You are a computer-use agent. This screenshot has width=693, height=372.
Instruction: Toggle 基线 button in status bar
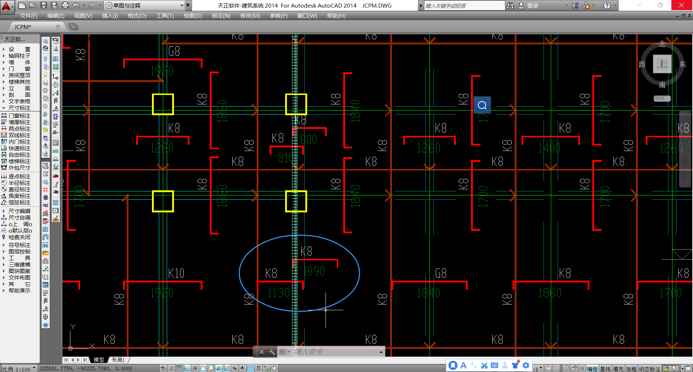605,369
